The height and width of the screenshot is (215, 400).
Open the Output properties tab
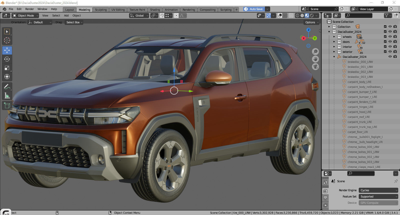pyautogui.click(x=325, y=198)
